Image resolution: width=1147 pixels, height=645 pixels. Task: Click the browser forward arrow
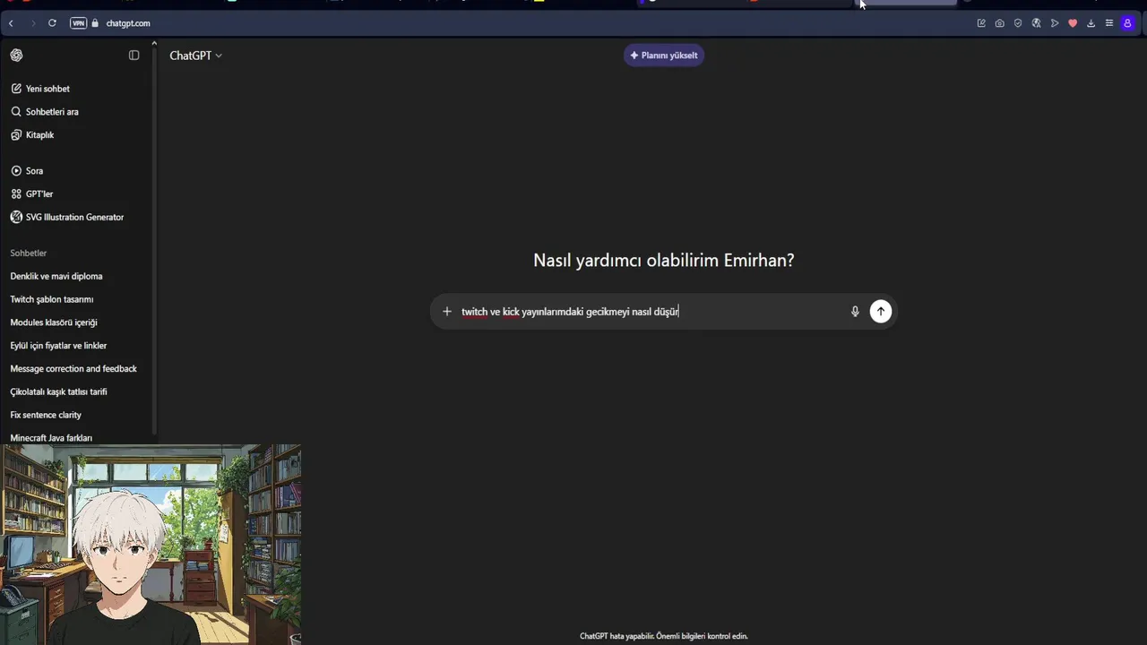pyautogui.click(x=33, y=23)
